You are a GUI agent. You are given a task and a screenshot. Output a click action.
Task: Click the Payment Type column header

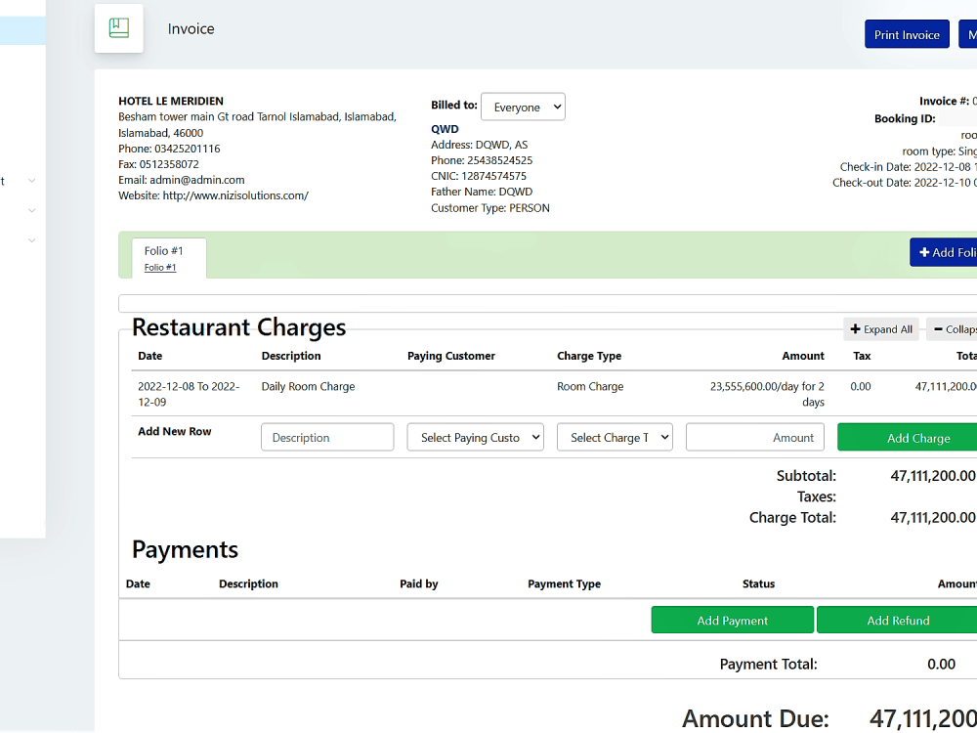tap(564, 584)
